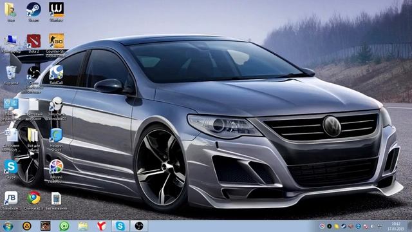The image size is (412, 232).
Task: Open the Control Panel desktop icon
Action: (x=11, y=104)
